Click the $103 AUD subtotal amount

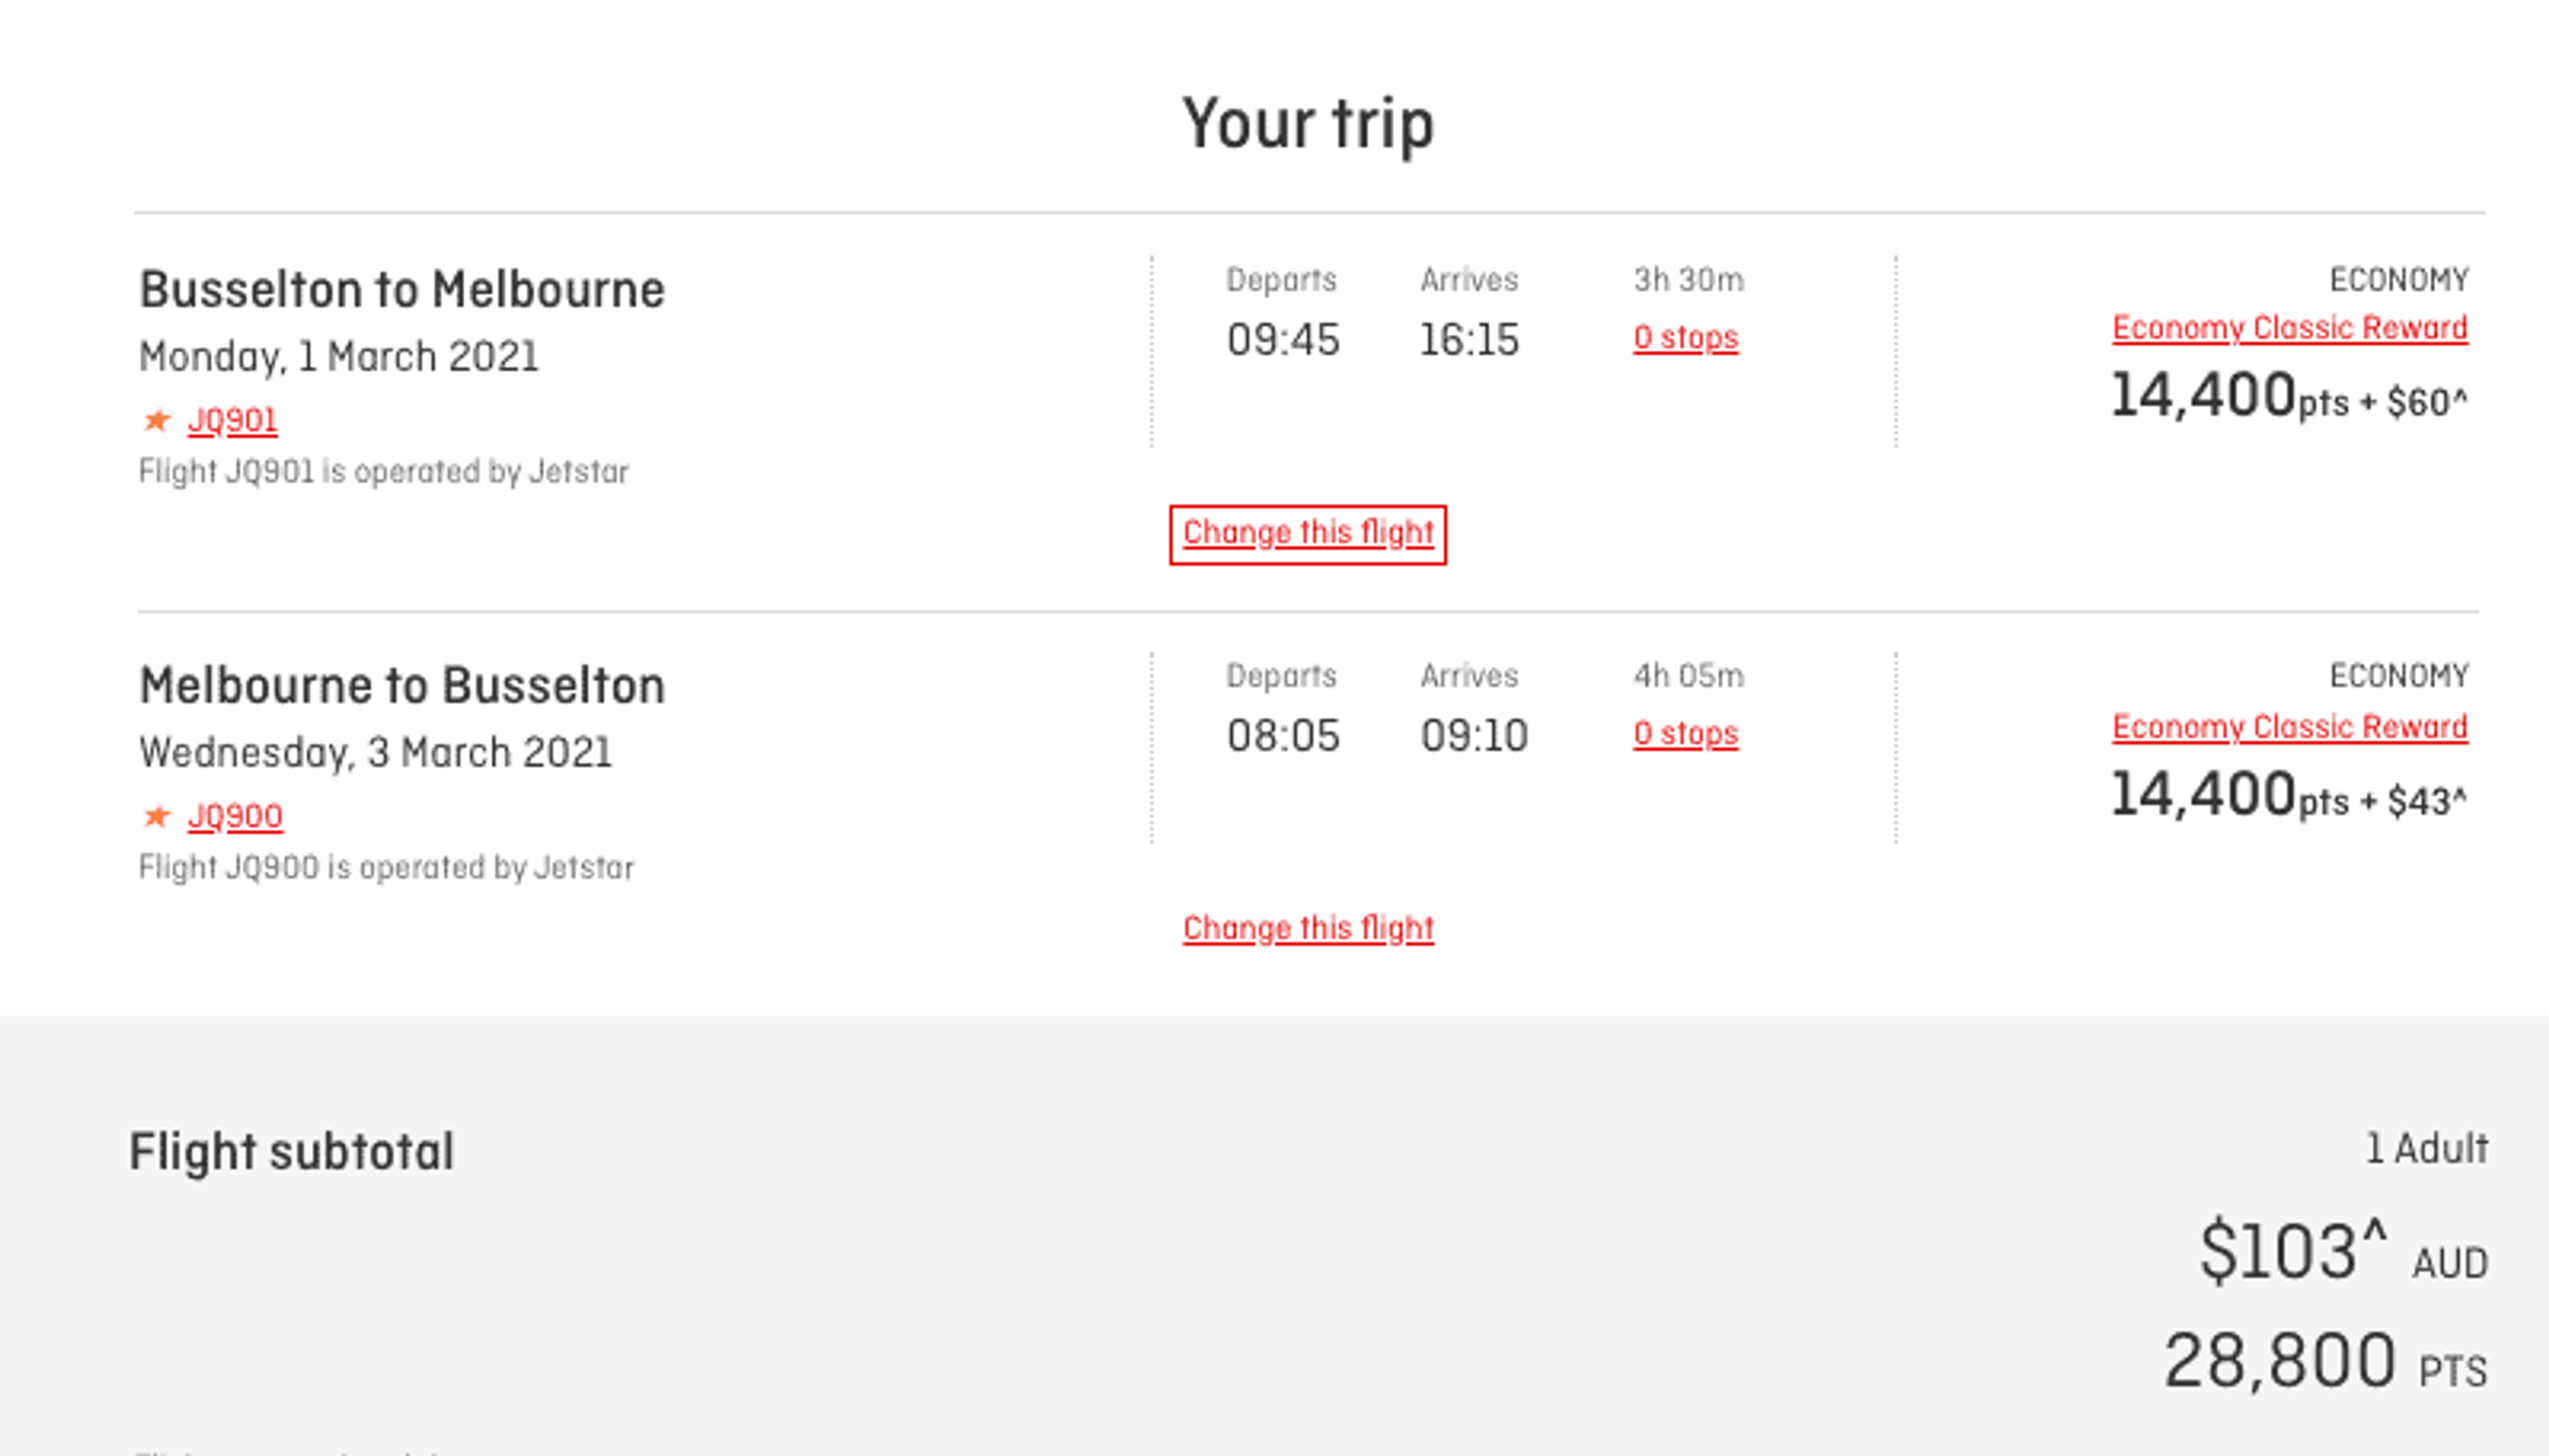pos(2342,1252)
